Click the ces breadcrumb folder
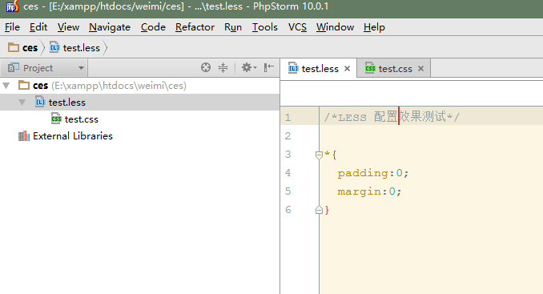This screenshot has width=543, height=294. 23,47
